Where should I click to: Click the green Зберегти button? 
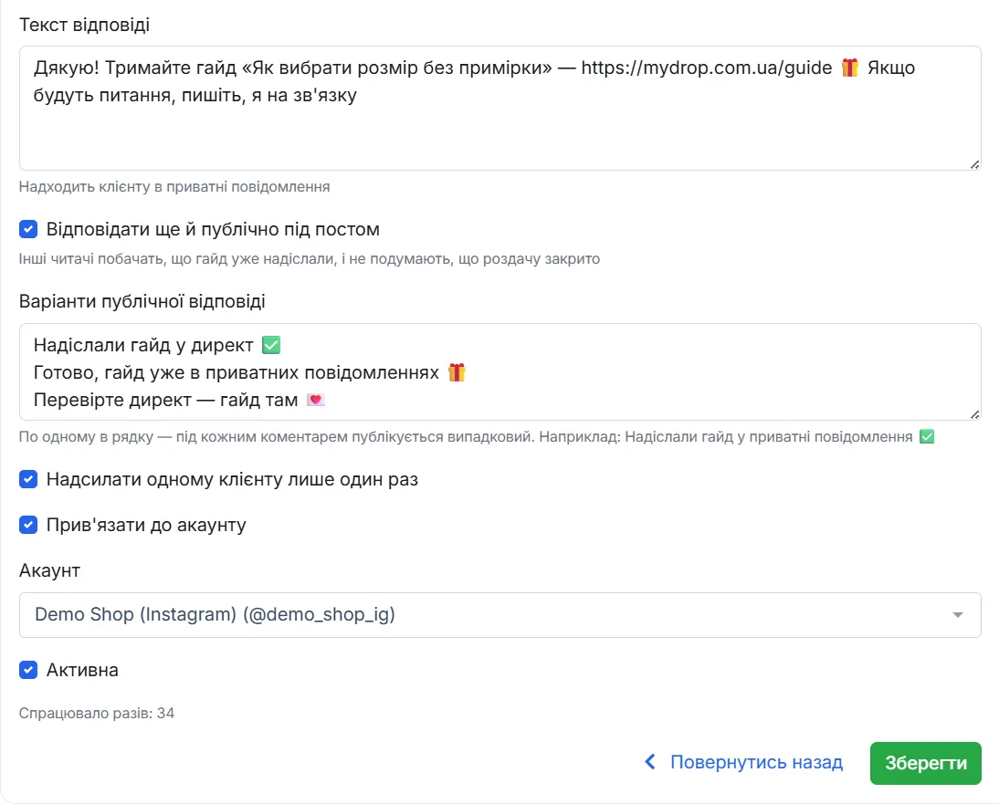click(926, 763)
